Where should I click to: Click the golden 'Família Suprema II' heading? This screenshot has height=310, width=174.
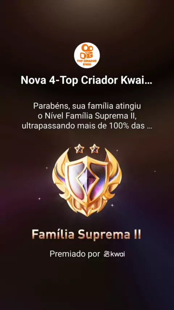pos(86,234)
